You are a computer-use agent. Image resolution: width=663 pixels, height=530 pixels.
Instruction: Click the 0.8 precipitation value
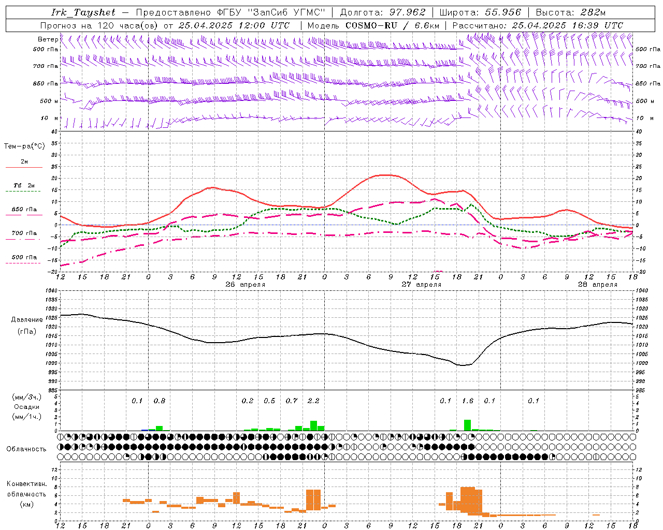pyautogui.click(x=160, y=401)
